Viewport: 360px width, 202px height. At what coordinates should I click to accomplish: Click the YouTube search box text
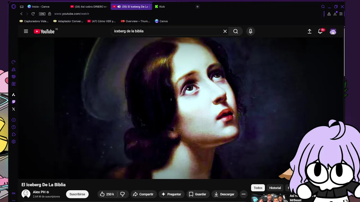click(x=129, y=31)
